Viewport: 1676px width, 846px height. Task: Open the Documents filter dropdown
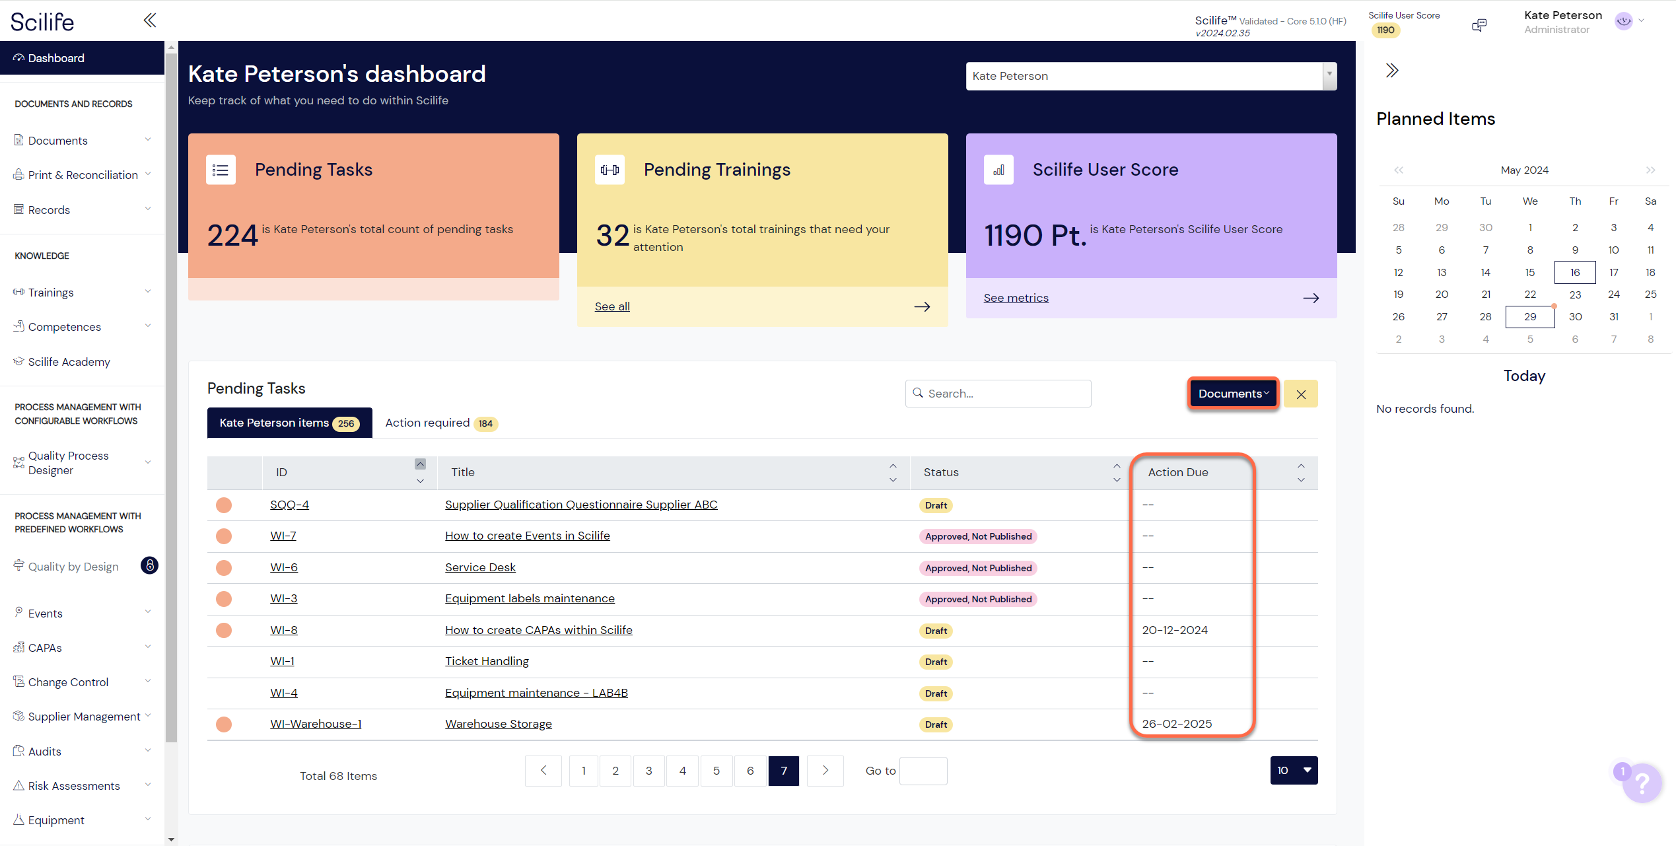pyautogui.click(x=1233, y=394)
